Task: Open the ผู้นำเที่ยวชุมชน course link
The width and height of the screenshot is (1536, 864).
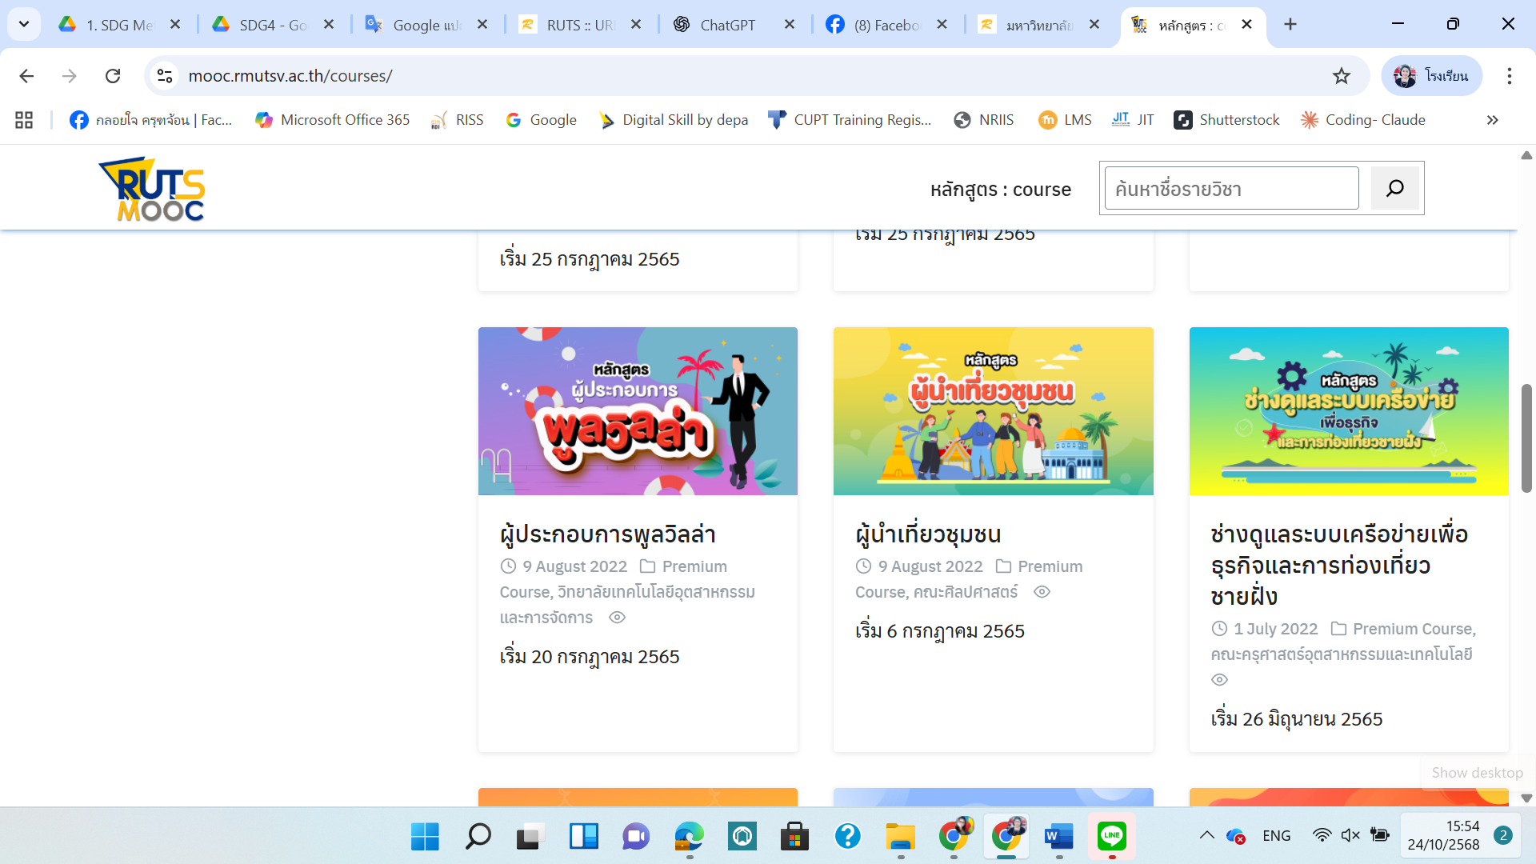Action: [928, 534]
